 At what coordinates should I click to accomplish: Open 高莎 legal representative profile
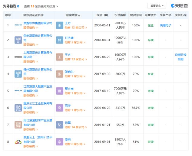pyautogui.click(x=68, y=106)
